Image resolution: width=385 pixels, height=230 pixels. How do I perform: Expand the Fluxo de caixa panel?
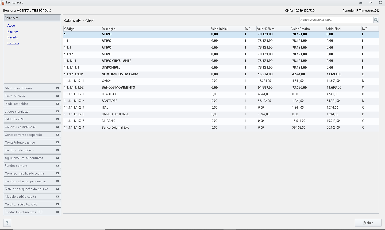pos(57,96)
